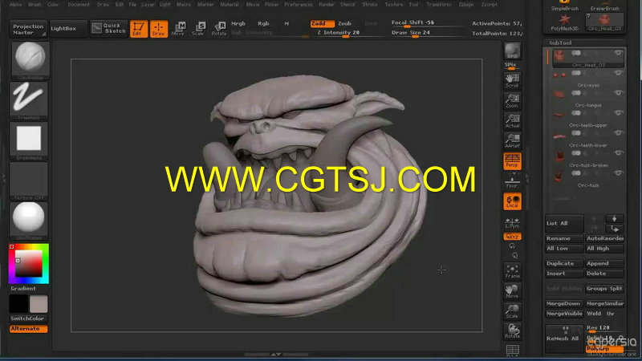Click the Scale view icon on right shelf

coord(512,311)
